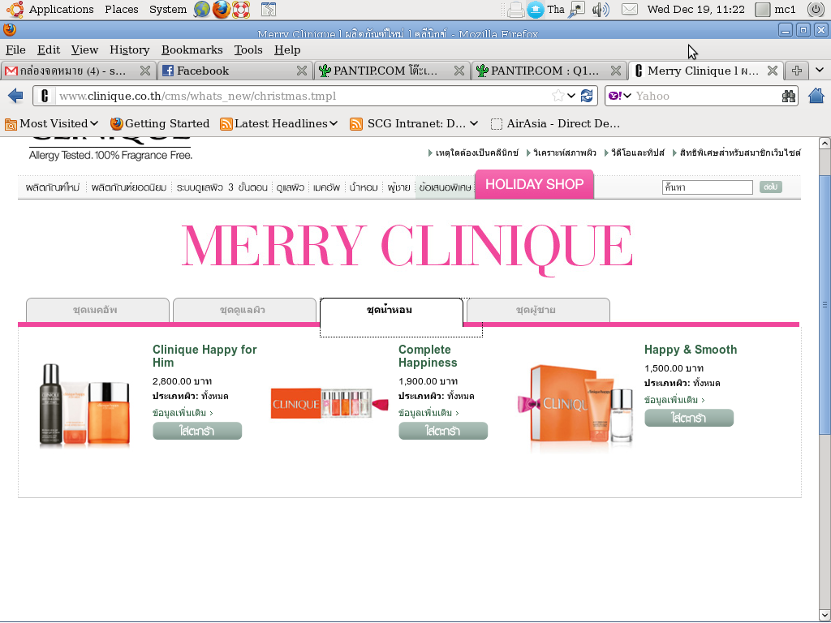Bookmark this page with the star icon
Screen dimensions: 831x623
558,96
